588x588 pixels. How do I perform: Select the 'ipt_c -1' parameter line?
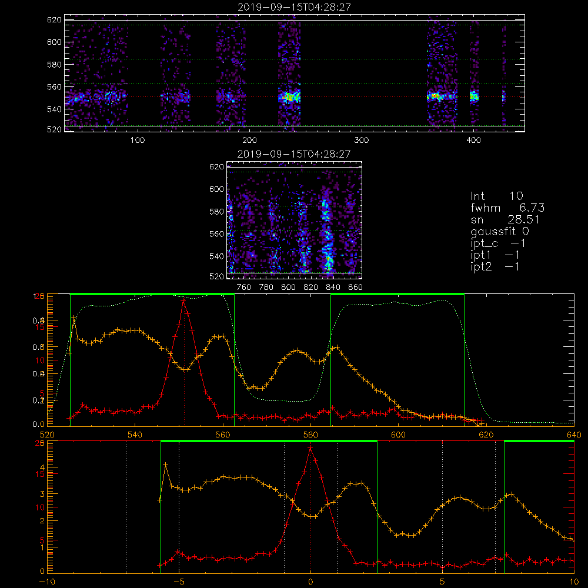[x=499, y=244]
